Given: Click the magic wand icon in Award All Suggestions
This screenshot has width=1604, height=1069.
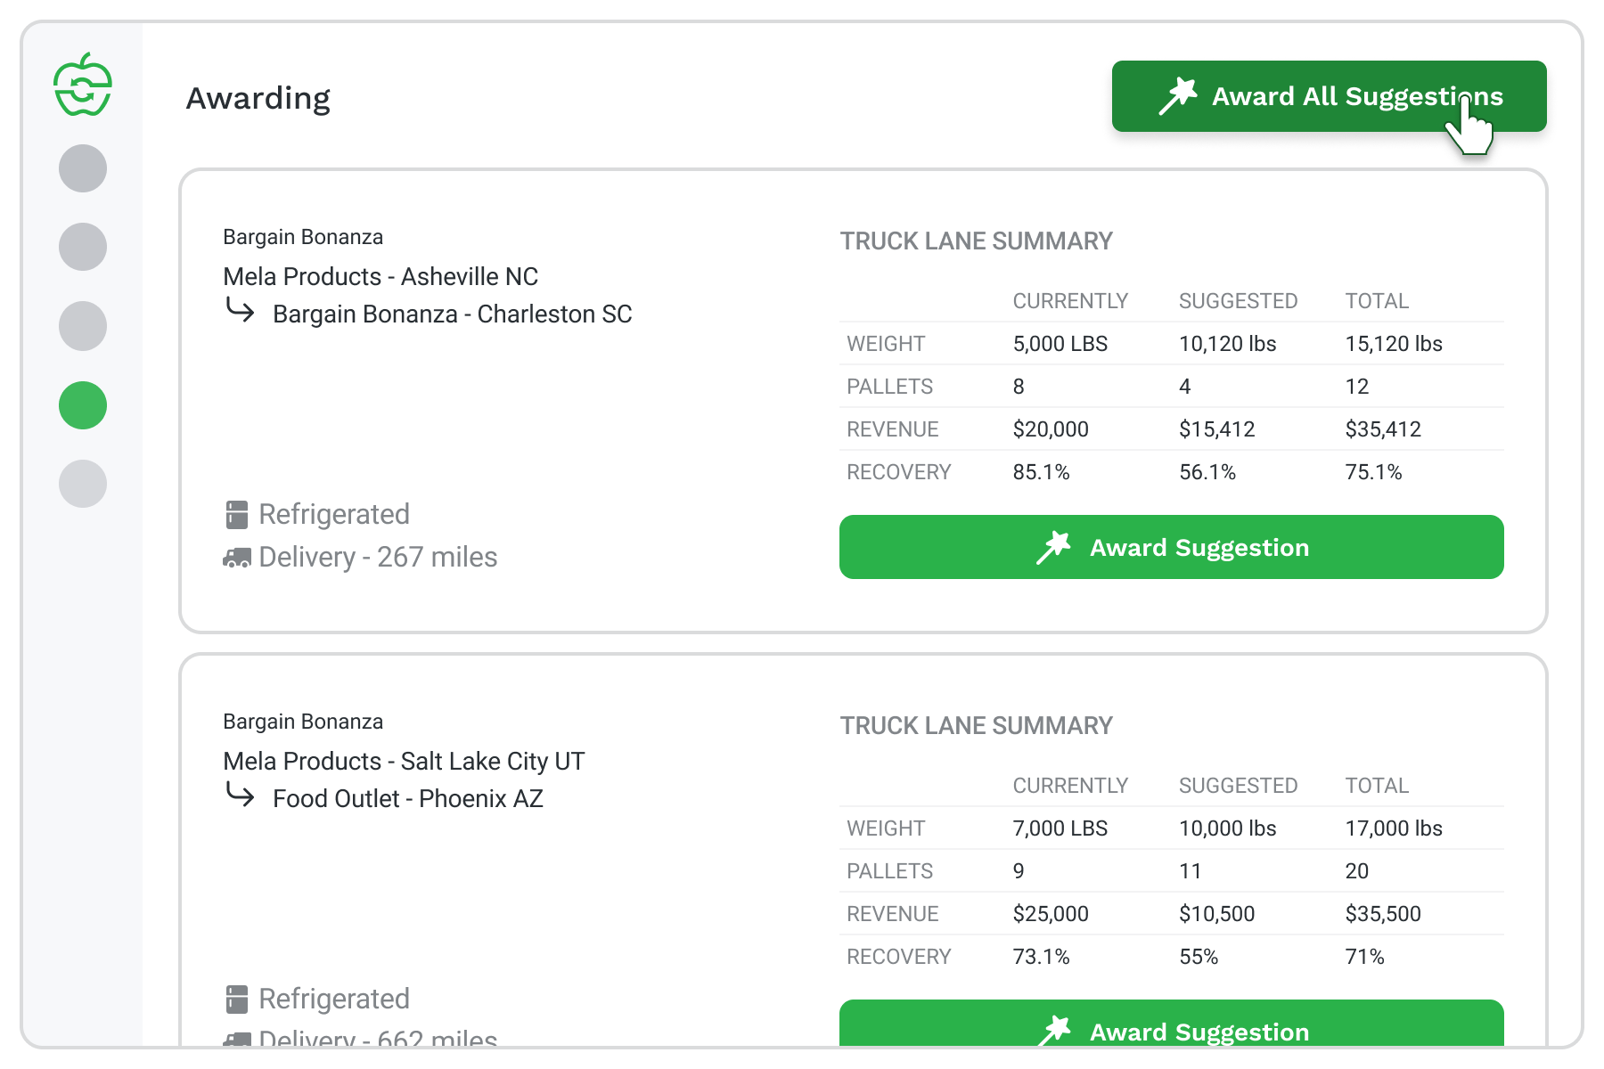Looking at the screenshot, I should (x=1177, y=96).
